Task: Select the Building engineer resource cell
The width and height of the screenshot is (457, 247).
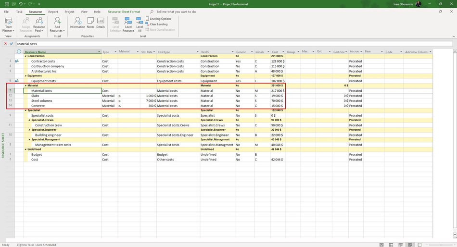Action: tap(63, 135)
